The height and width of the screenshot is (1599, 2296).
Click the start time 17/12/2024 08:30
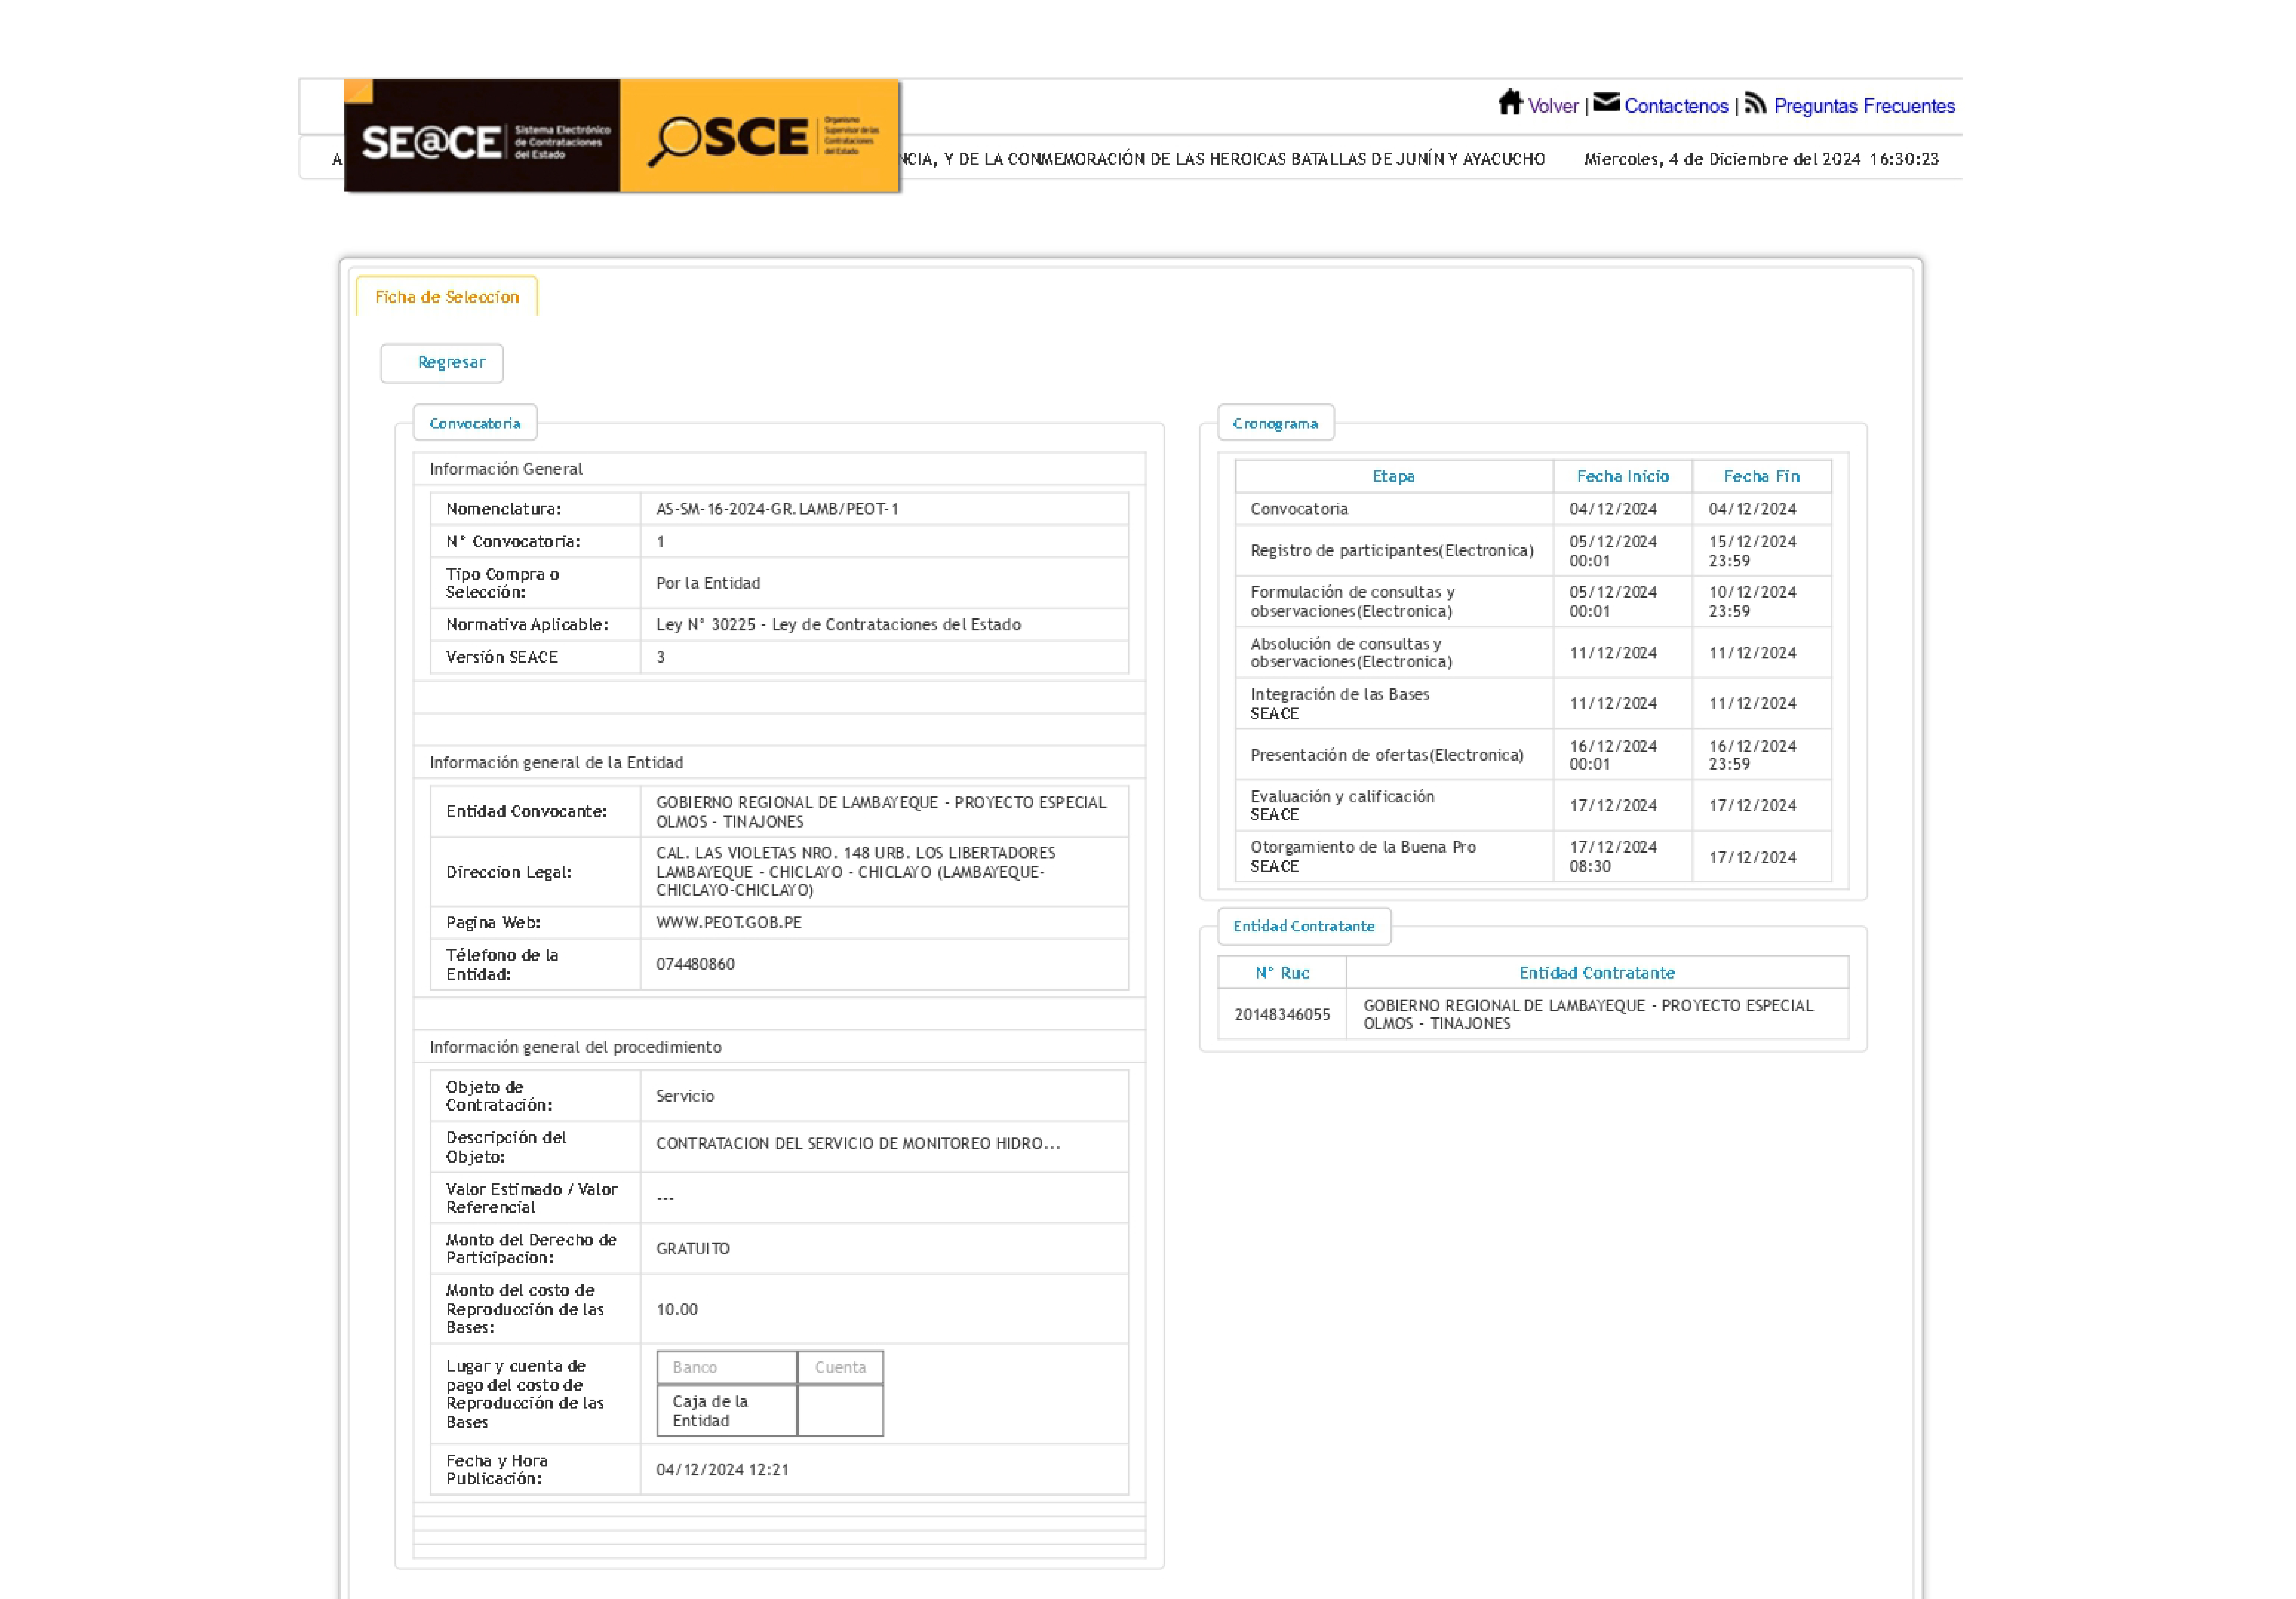(x=1613, y=857)
